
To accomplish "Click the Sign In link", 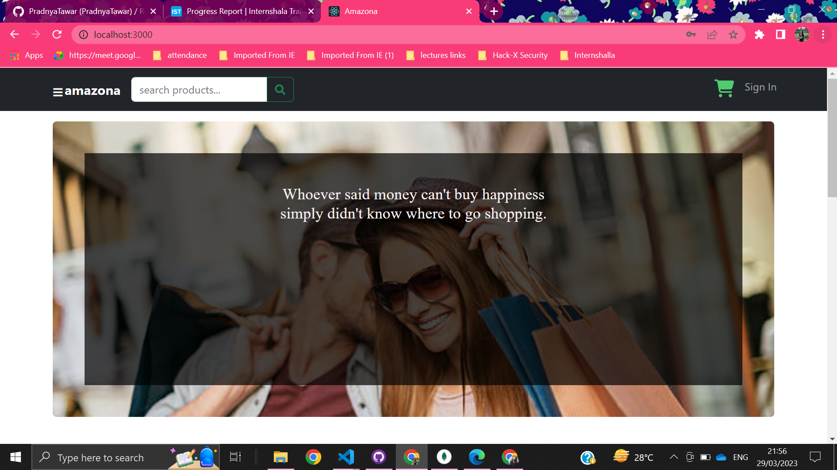I will click(760, 87).
